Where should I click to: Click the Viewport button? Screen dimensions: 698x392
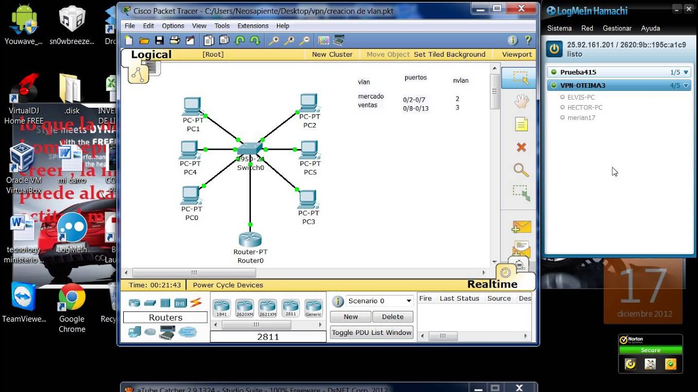click(517, 54)
